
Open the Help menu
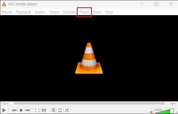[x=109, y=12]
